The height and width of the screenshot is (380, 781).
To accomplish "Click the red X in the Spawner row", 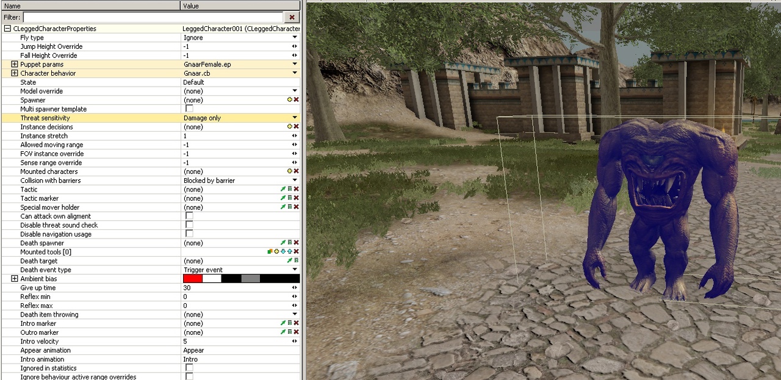I will point(296,100).
